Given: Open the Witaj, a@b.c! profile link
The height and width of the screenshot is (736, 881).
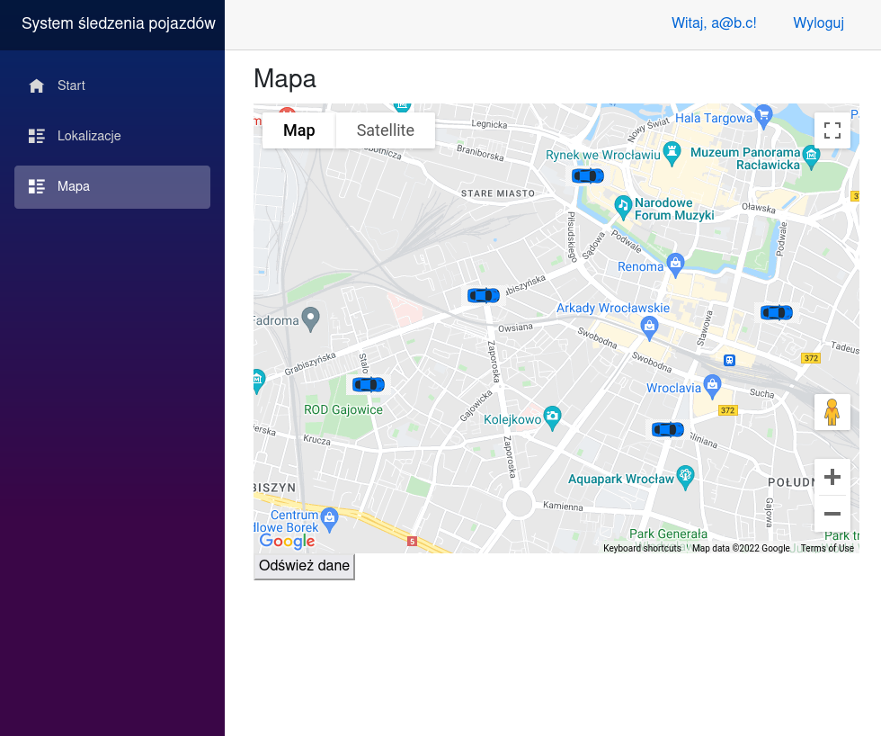Looking at the screenshot, I should 714,23.
